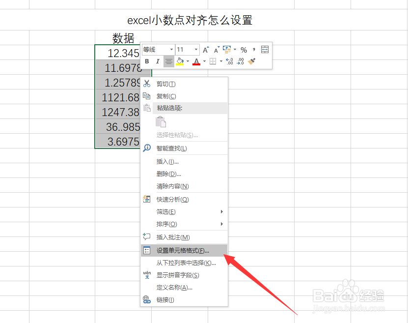This screenshot has height=323, width=408.
Task: Click the scissors cut icon
Action: click(147, 84)
